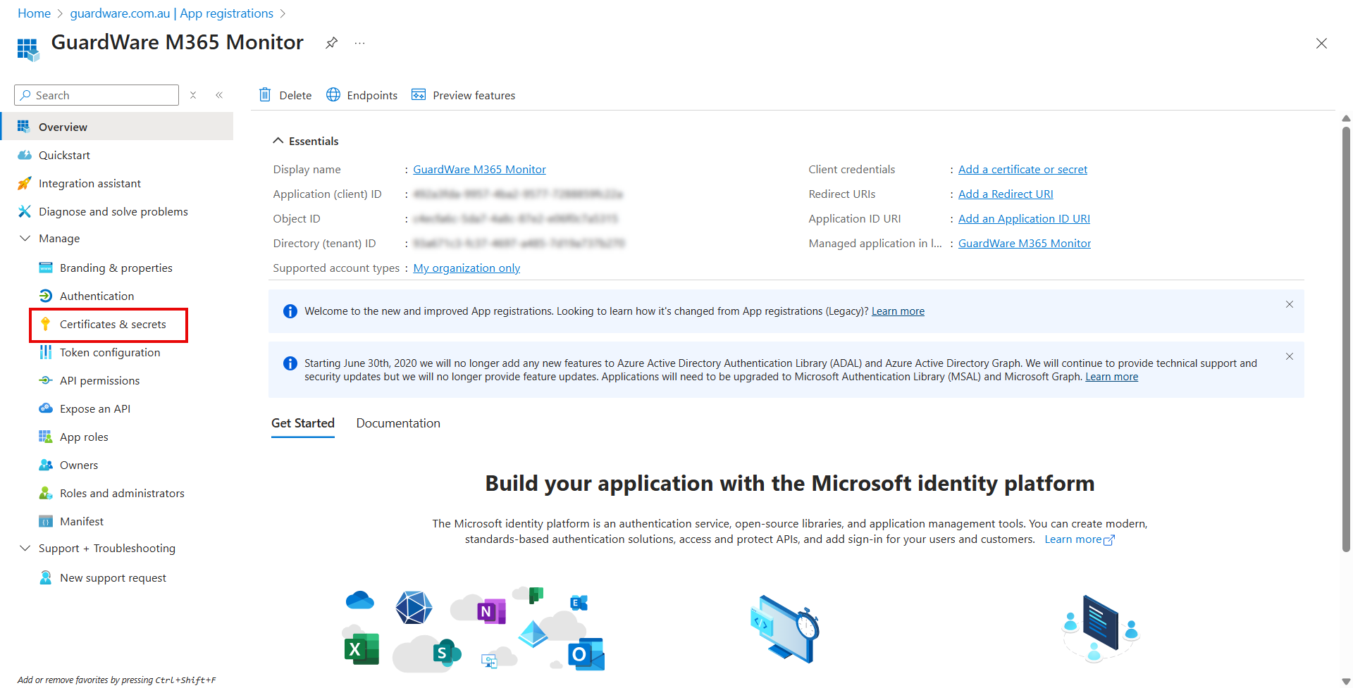Select the Endpoints globe icon
The width and height of the screenshot is (1353, 688).
click(x=333, y=94)
